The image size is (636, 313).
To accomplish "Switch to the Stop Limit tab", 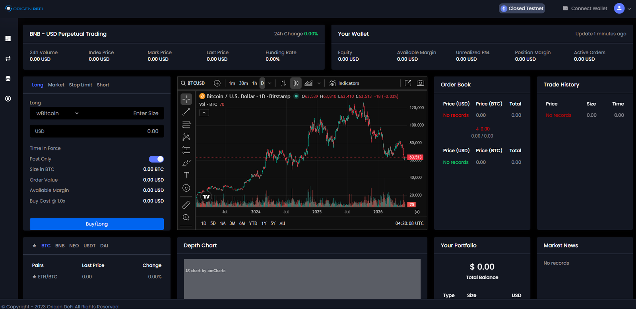I will pyautogui.click(x=80, y=85).
